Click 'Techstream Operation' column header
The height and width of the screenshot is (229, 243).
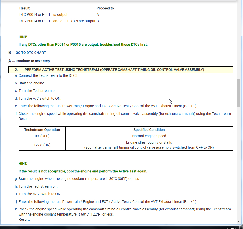pos(42,130)
